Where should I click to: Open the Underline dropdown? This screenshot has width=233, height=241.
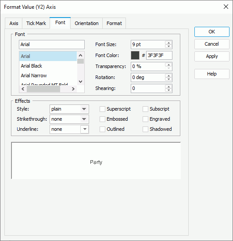click(x=69, y=129)
